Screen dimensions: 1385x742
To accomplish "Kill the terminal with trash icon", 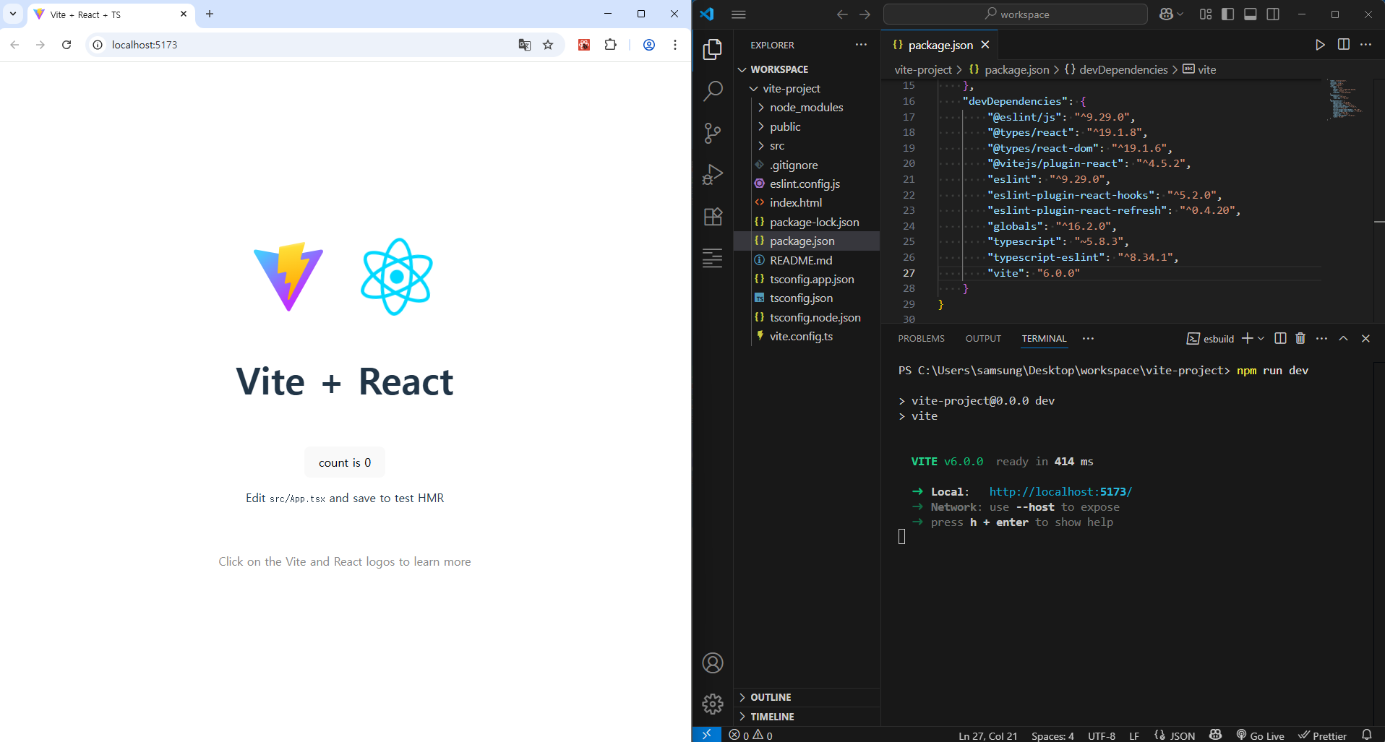I will coord(1300,338).
